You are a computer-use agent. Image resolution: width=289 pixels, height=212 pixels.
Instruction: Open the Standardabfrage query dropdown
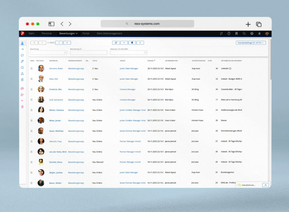click(251, 43)
